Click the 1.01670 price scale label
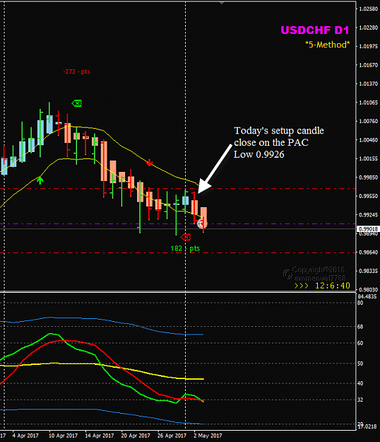 point(369,65)
